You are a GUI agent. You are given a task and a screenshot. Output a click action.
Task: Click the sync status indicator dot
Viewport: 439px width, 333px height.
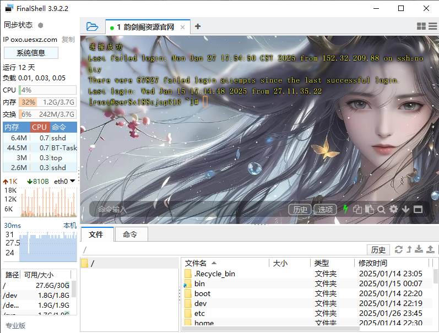(x=41, y=25)
